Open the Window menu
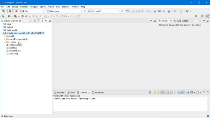 (x=75, y=7)
